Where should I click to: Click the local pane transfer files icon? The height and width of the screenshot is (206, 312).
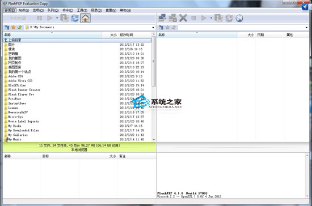(x=64, y=18)
